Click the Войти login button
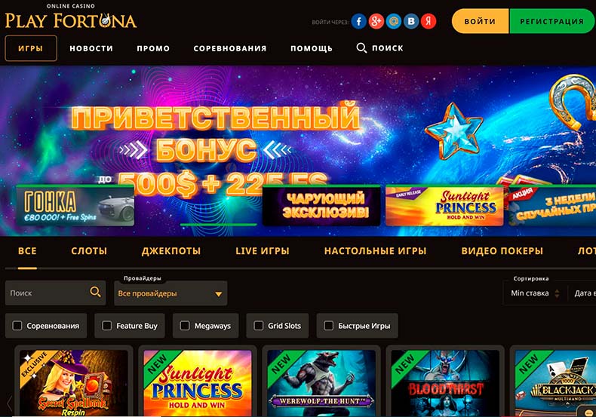 (480, 21)
